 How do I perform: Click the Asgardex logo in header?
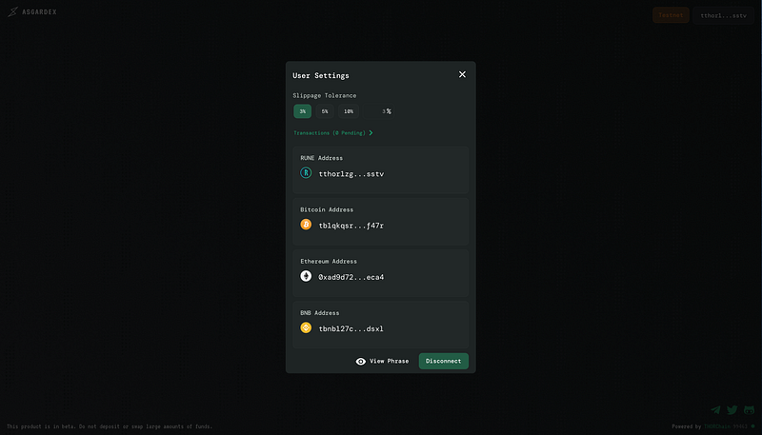(32, 11)
